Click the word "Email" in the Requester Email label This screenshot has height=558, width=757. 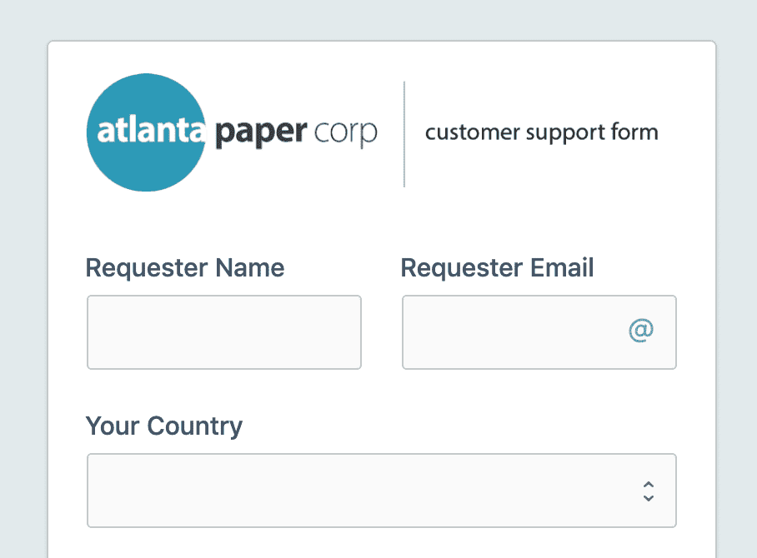tap(562, 267)
